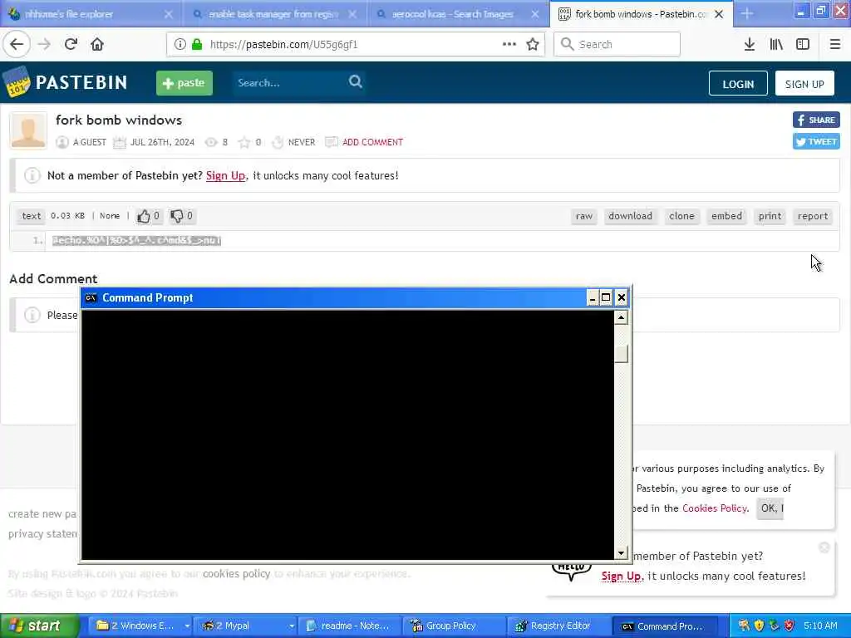The image size is (851, 638).
Task: Tweet this paste
Action: coord(816,141)
